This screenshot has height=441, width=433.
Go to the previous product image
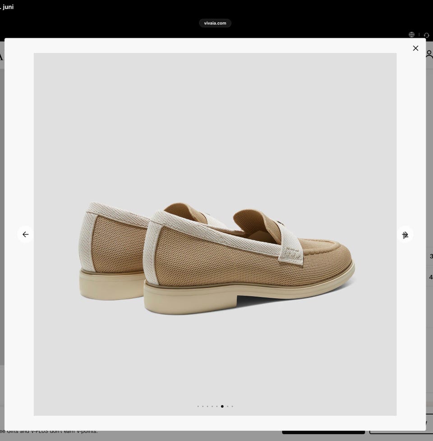coord(25,234)
